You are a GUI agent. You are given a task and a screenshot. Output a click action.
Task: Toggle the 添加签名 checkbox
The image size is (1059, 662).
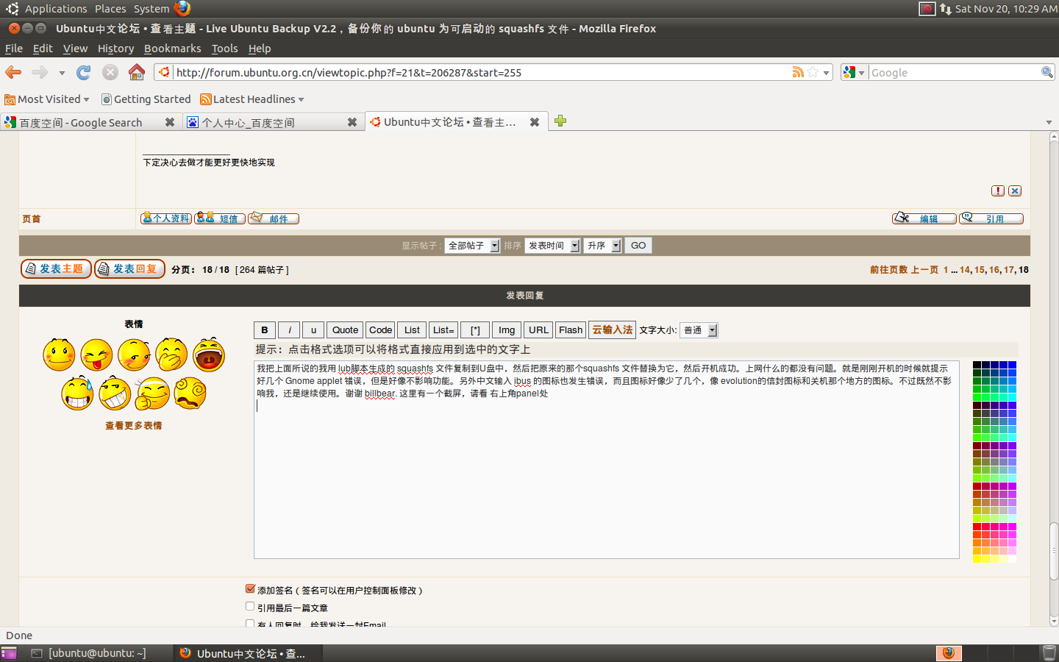[x=250, y=588]
